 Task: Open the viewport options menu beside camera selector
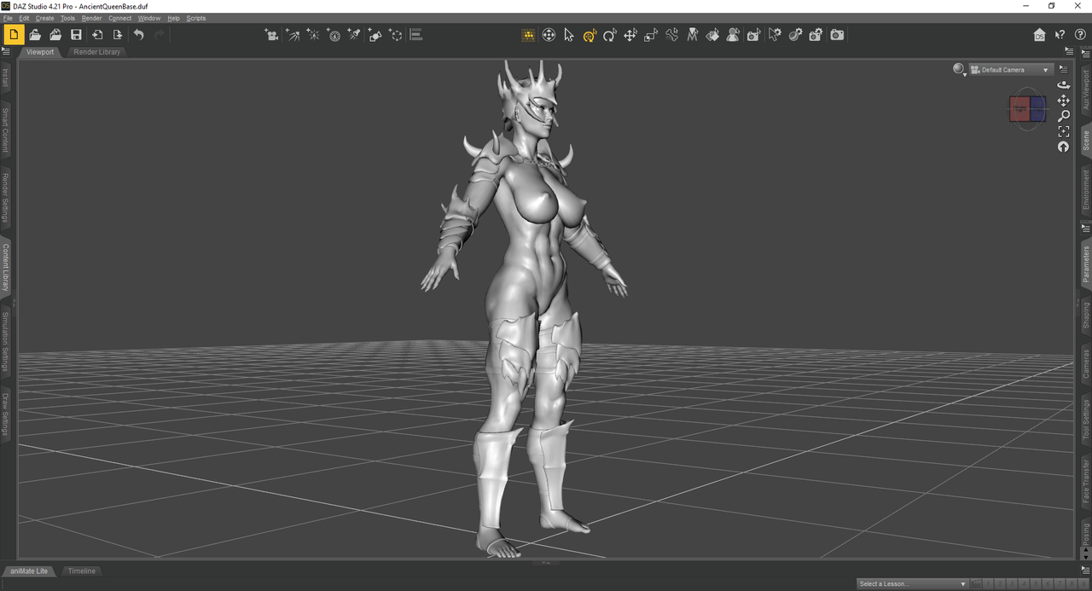click(1063, 69)
